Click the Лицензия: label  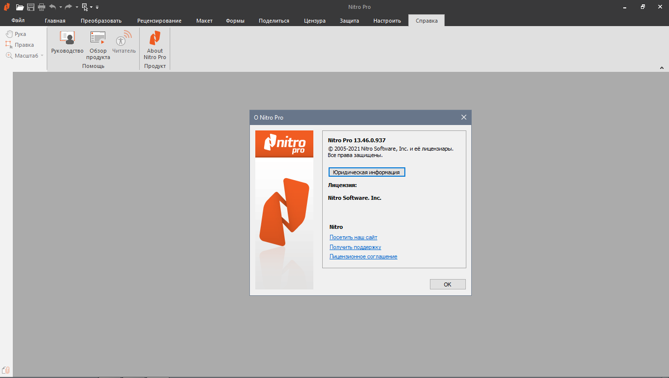click(342, 185)
